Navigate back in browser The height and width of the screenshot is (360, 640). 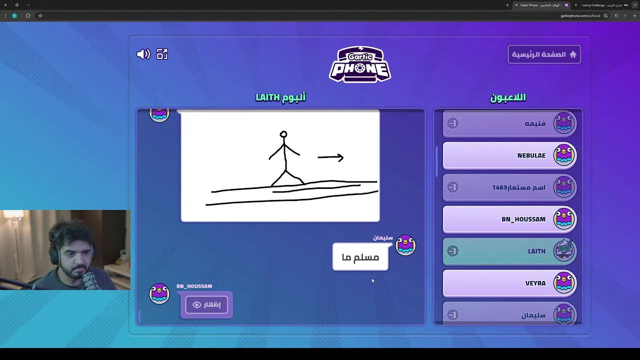[634, 15]
